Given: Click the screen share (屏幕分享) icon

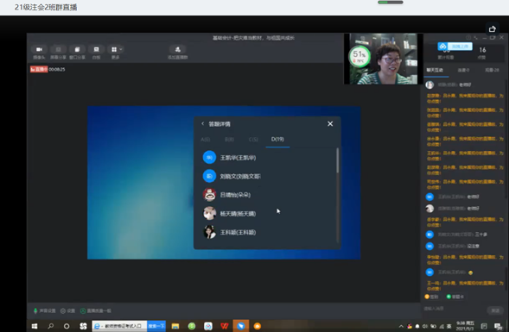Looking at the screenshot, I should point(58,49).
